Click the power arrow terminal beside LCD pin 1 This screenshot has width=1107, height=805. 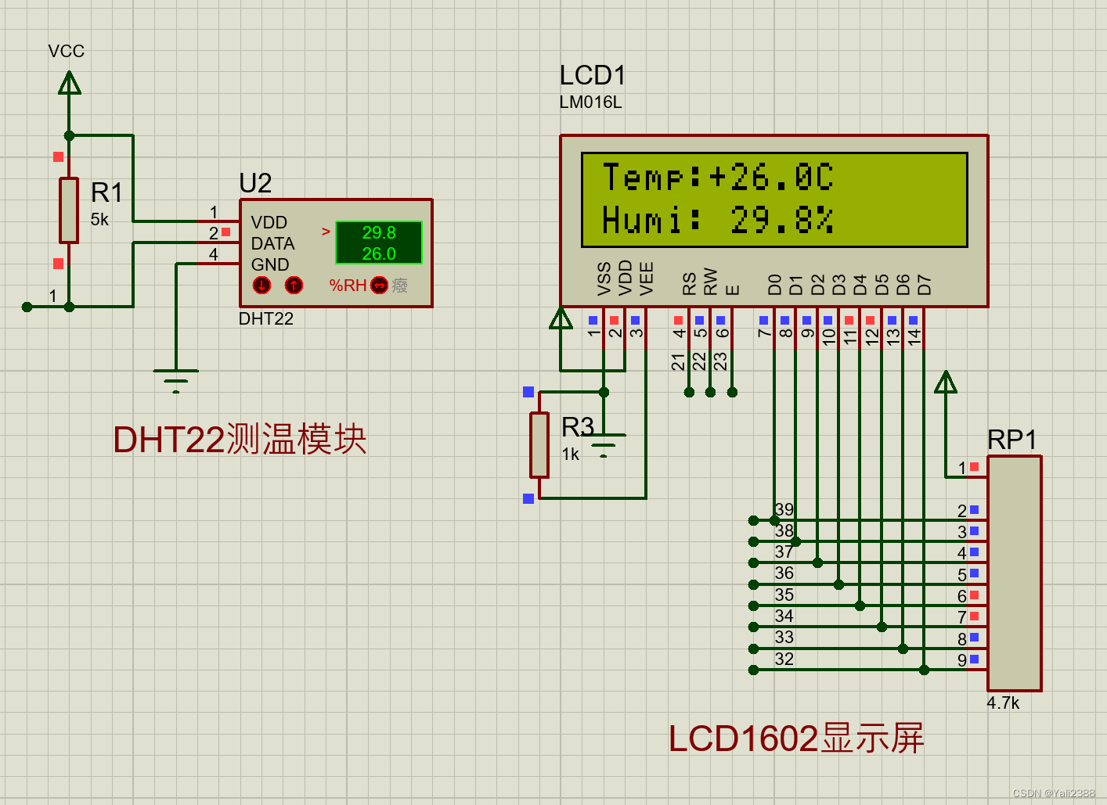tap(561, 318)
